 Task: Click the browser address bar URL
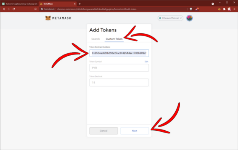97,9
